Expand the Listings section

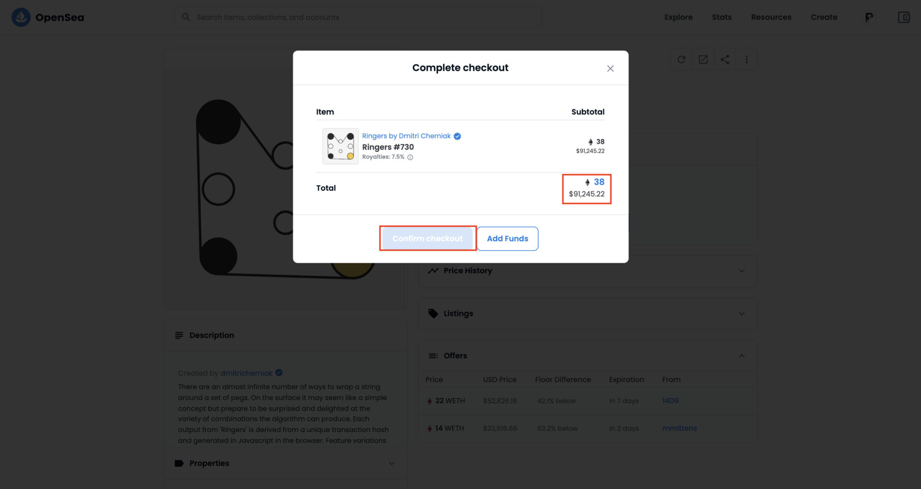(x=742, y=313)
